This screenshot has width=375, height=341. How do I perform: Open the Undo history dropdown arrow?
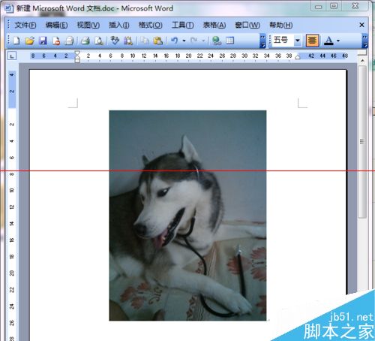click(184, 41)
